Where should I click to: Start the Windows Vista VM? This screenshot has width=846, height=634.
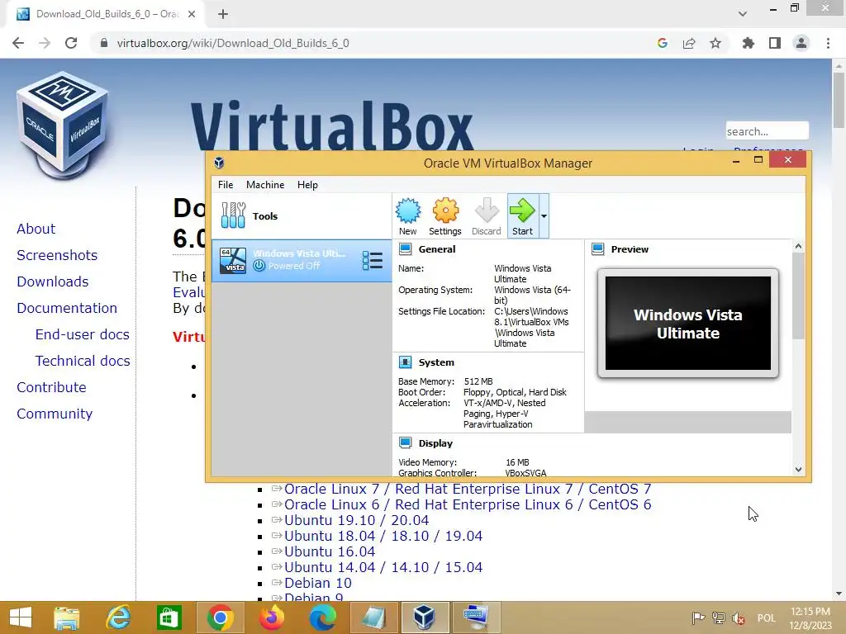[x=522, y=216]
